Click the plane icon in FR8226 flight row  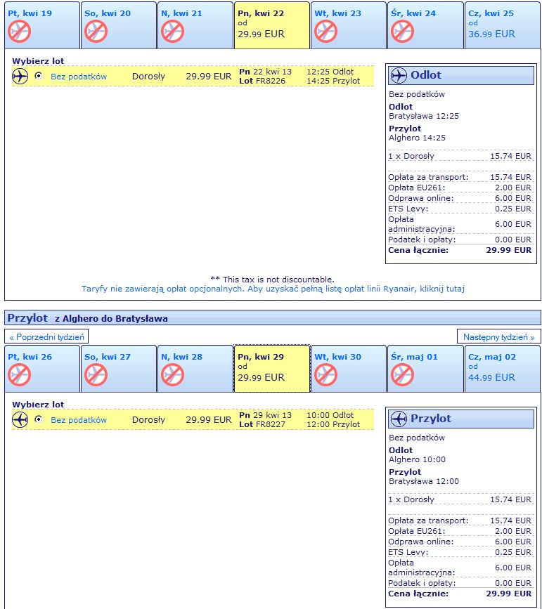click(20, 76)
